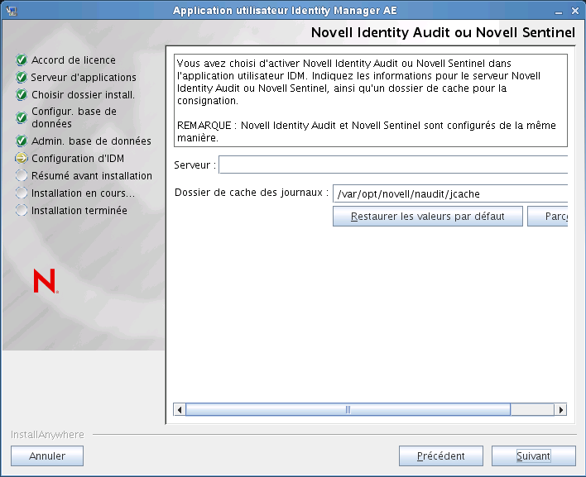Click the horizontal scrollbar left arrow
Image resolution: width=586 pixels, height=477 pixels.
point(180,409)
